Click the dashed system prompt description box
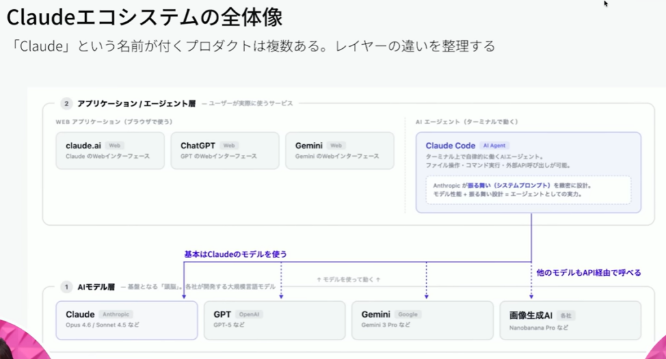The height and width of the screenshot is (359, 666). 527,189
